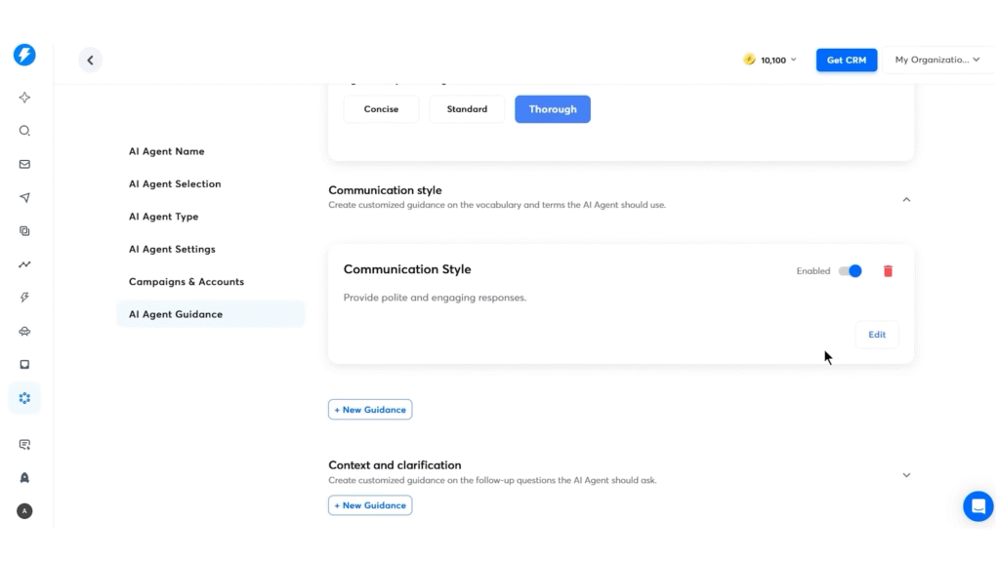Open Campaigns & Accounts menu item
1000x562 pixels.
click(x=187, y=282)
